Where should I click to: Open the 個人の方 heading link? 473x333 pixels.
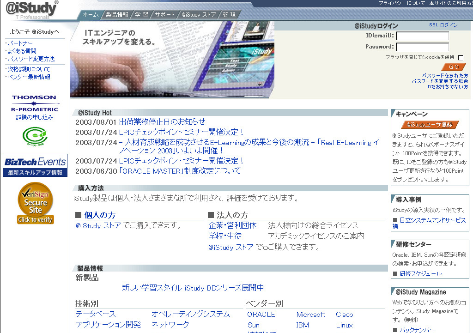[x=100, y=215]
